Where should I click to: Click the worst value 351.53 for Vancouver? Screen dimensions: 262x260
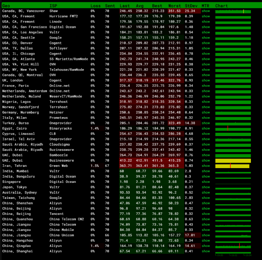pyautogui.click(x=175, y=11)
